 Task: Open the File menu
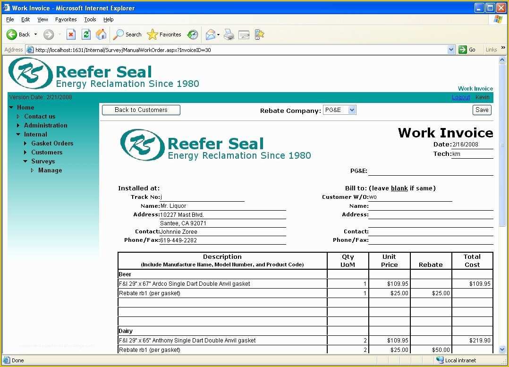(x=9, y=19)
